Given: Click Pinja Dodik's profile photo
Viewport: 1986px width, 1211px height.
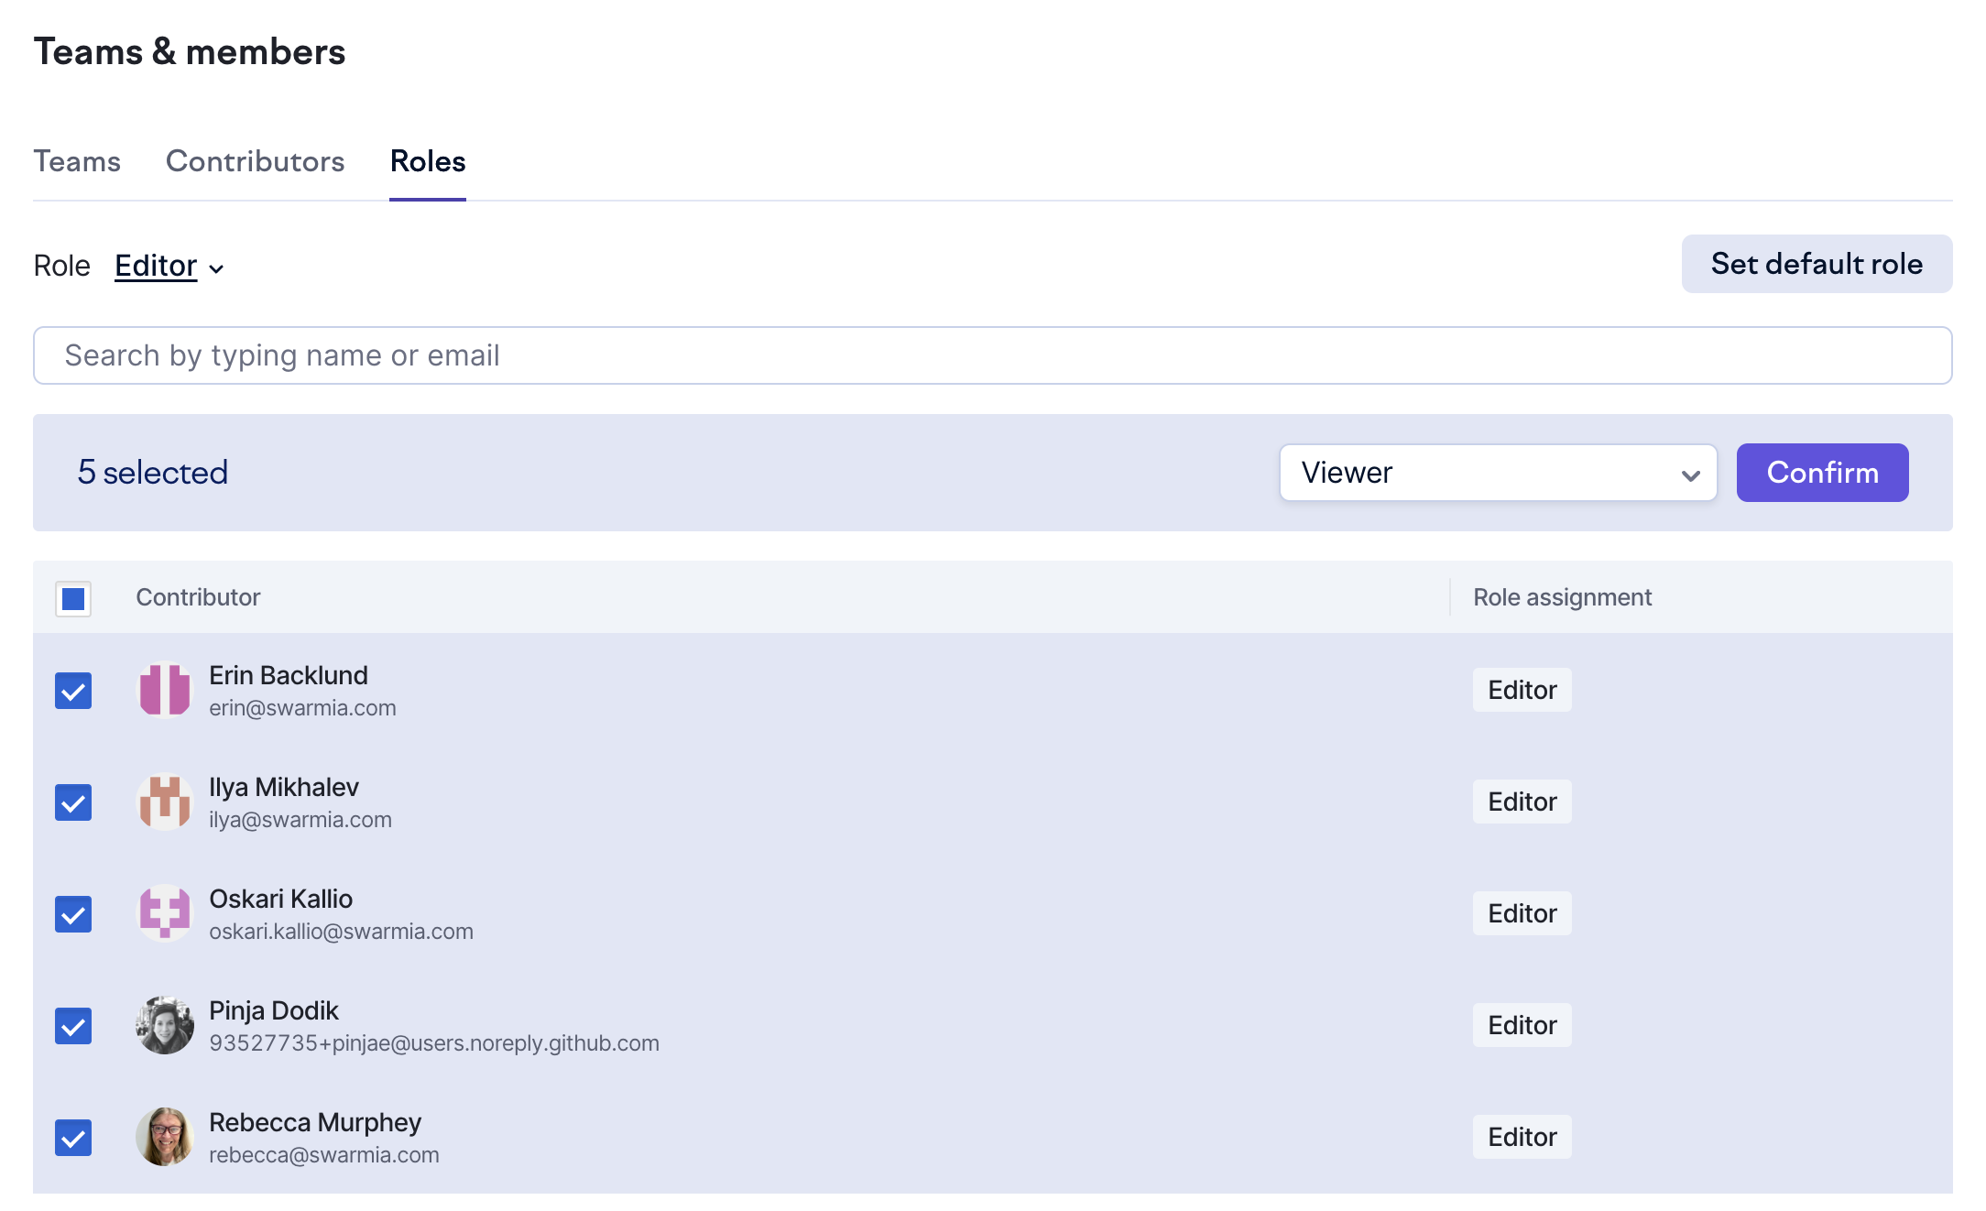Looking at the screenshot, I should tap(165, 1025).
